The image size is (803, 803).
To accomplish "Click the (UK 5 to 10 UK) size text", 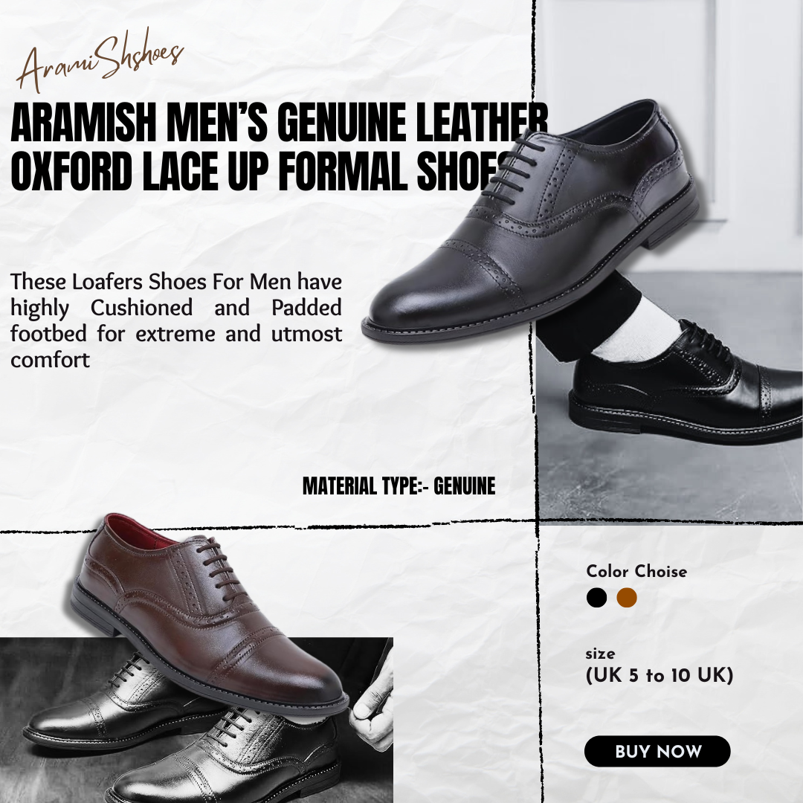I will coord(660,675).
